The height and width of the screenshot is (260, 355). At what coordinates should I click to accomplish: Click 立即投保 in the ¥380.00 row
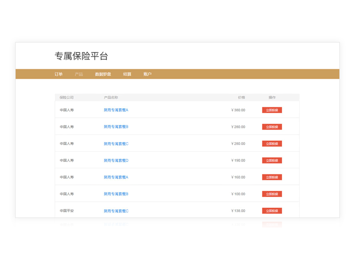272,110
